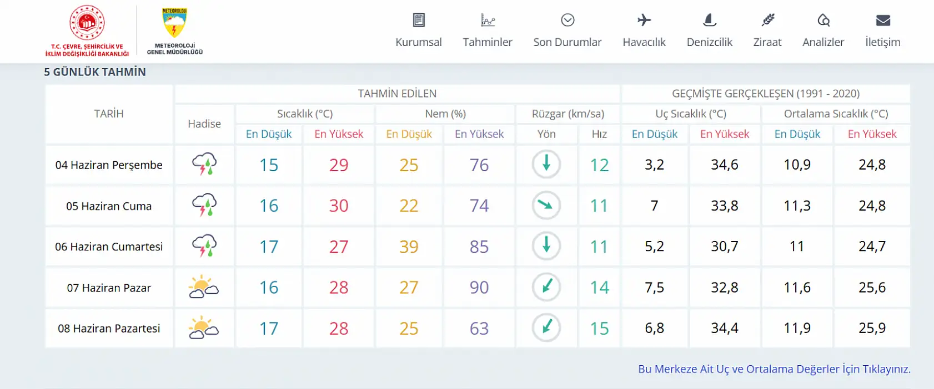Open the Denizcilik ship icon
Viewport: 934px width, 389px height.
[710, 20]
